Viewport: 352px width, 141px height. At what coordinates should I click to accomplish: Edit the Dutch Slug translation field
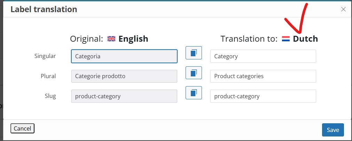pos(263,96)
